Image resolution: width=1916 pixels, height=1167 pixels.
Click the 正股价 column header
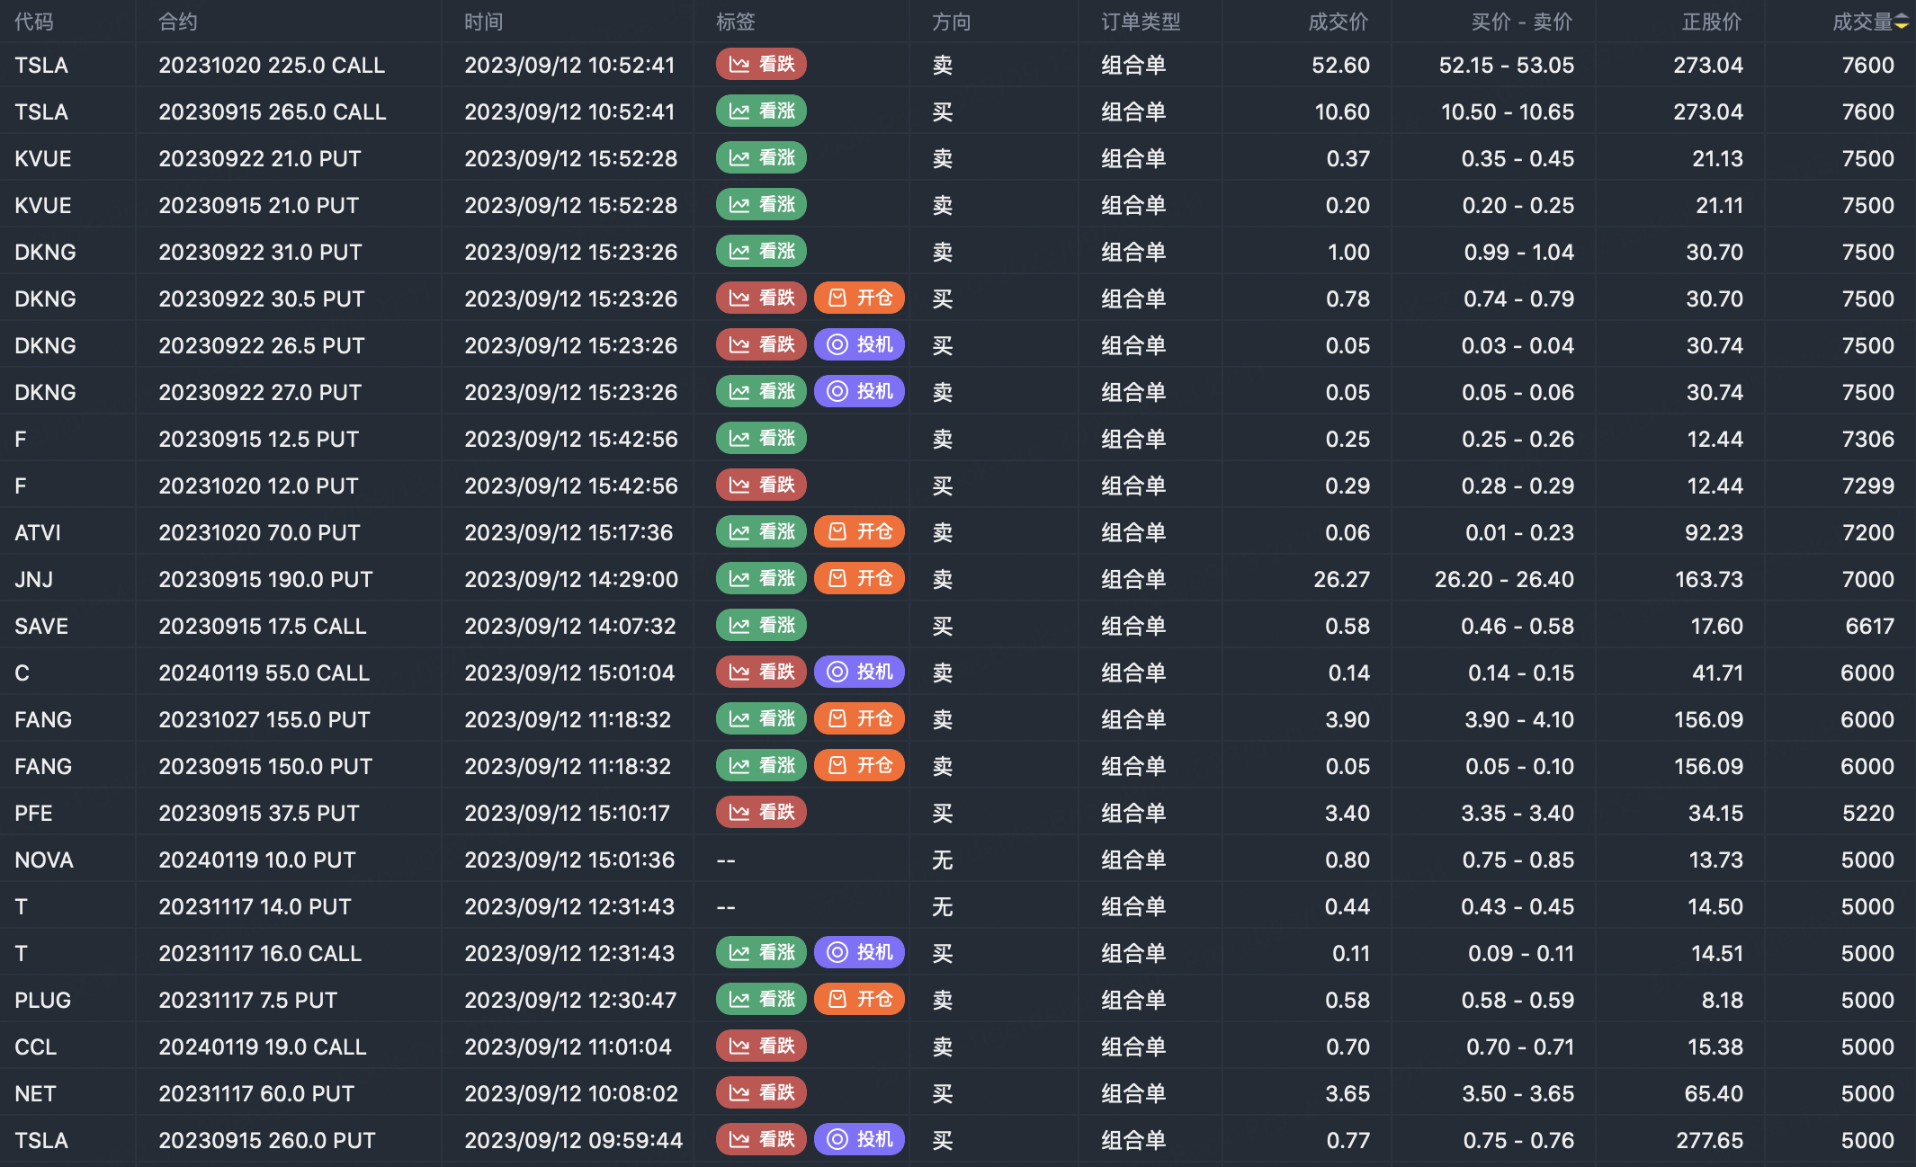click(1711, 22)
